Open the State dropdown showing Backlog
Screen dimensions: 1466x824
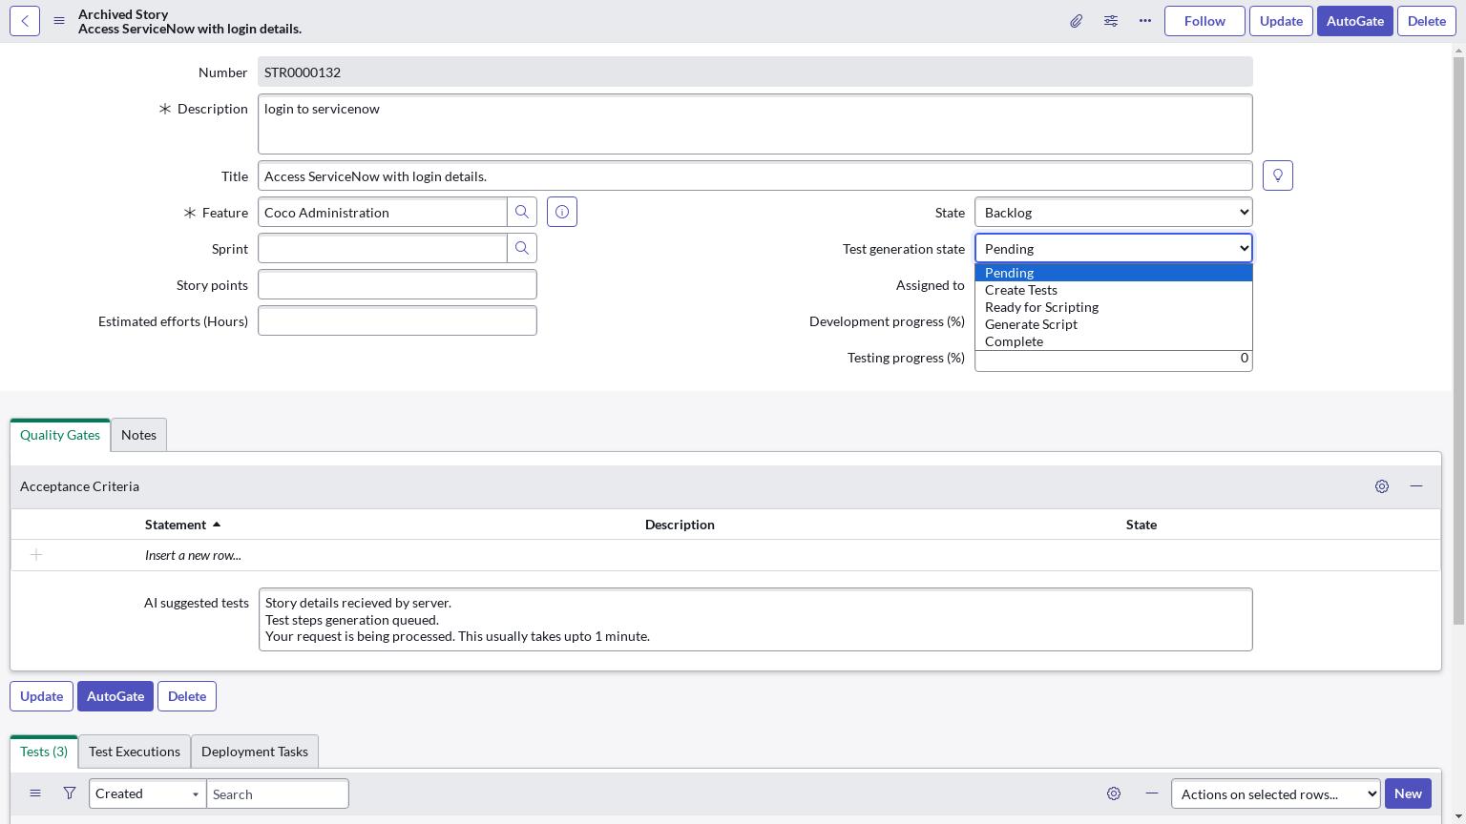(x=1114, y=212)
